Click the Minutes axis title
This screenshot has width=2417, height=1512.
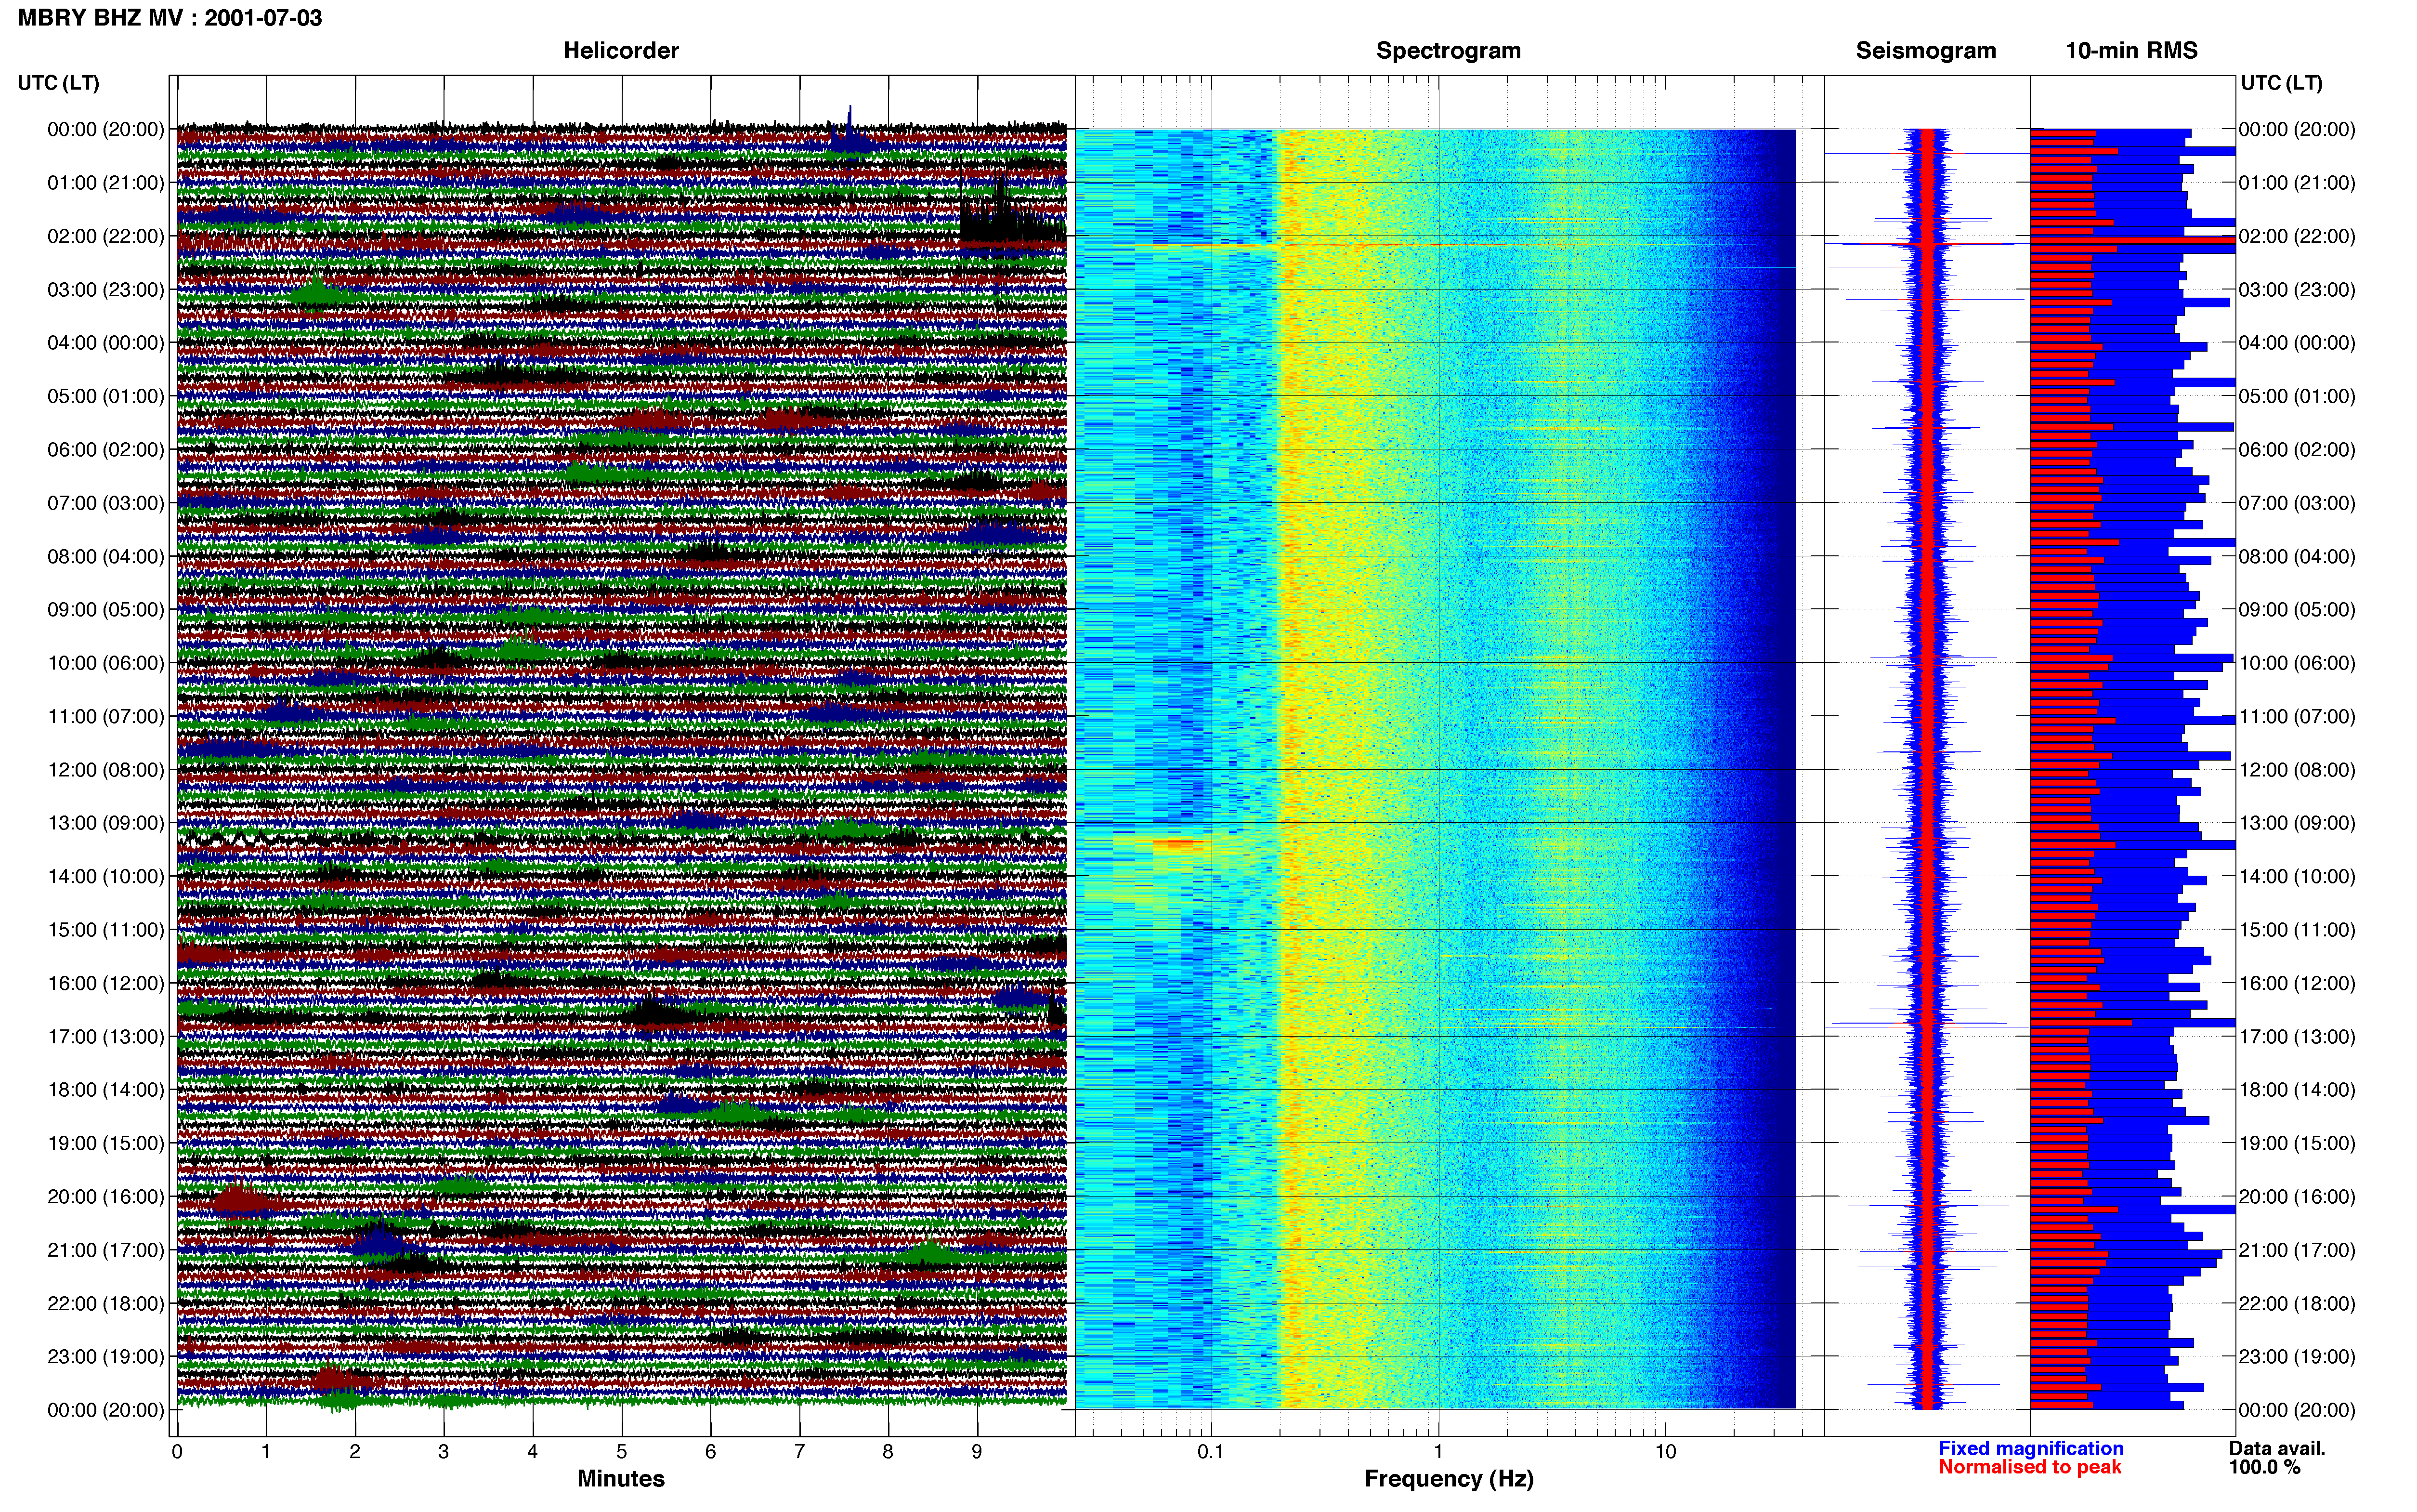[621, 1479]
